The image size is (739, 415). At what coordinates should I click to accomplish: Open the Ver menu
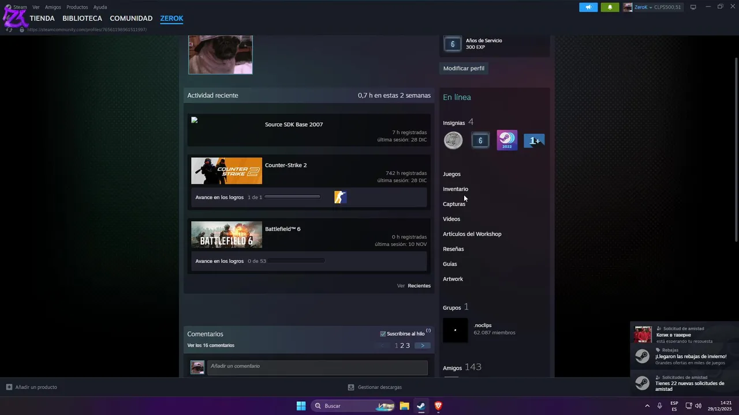(36, 7)
